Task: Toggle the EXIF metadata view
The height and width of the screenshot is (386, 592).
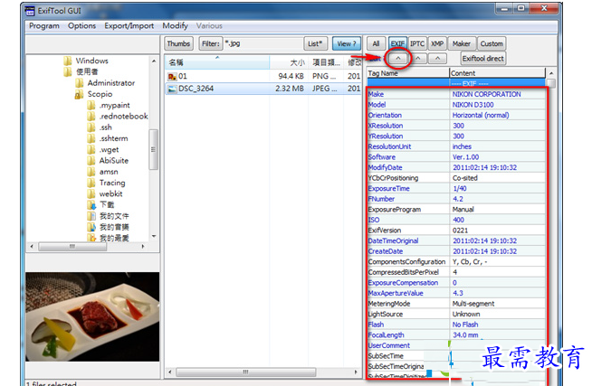Action: click(x=397, y=43)
